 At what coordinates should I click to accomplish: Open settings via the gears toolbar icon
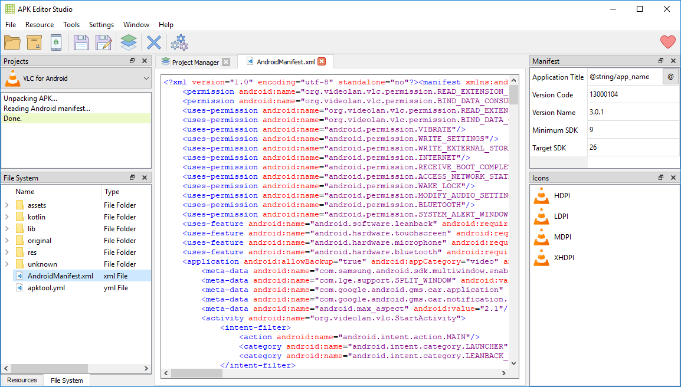(x=179, y=42)
